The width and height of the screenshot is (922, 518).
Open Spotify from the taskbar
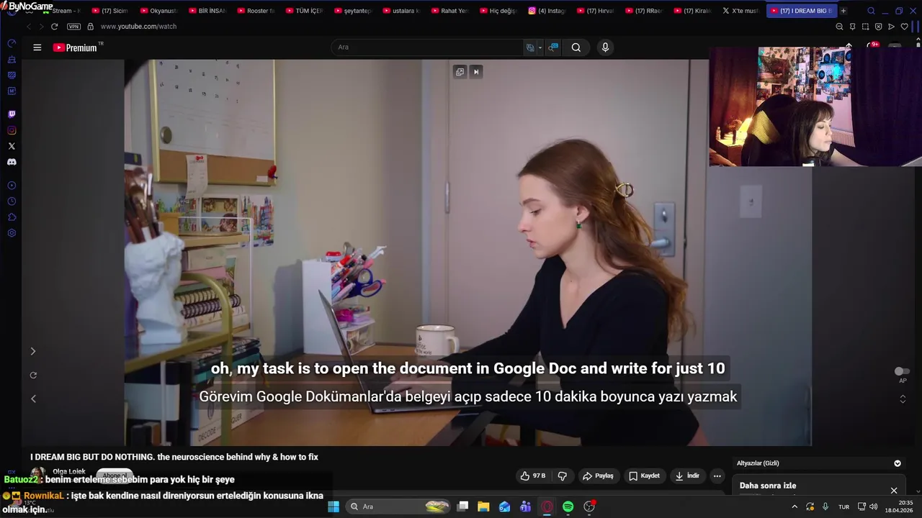(568, 506)
